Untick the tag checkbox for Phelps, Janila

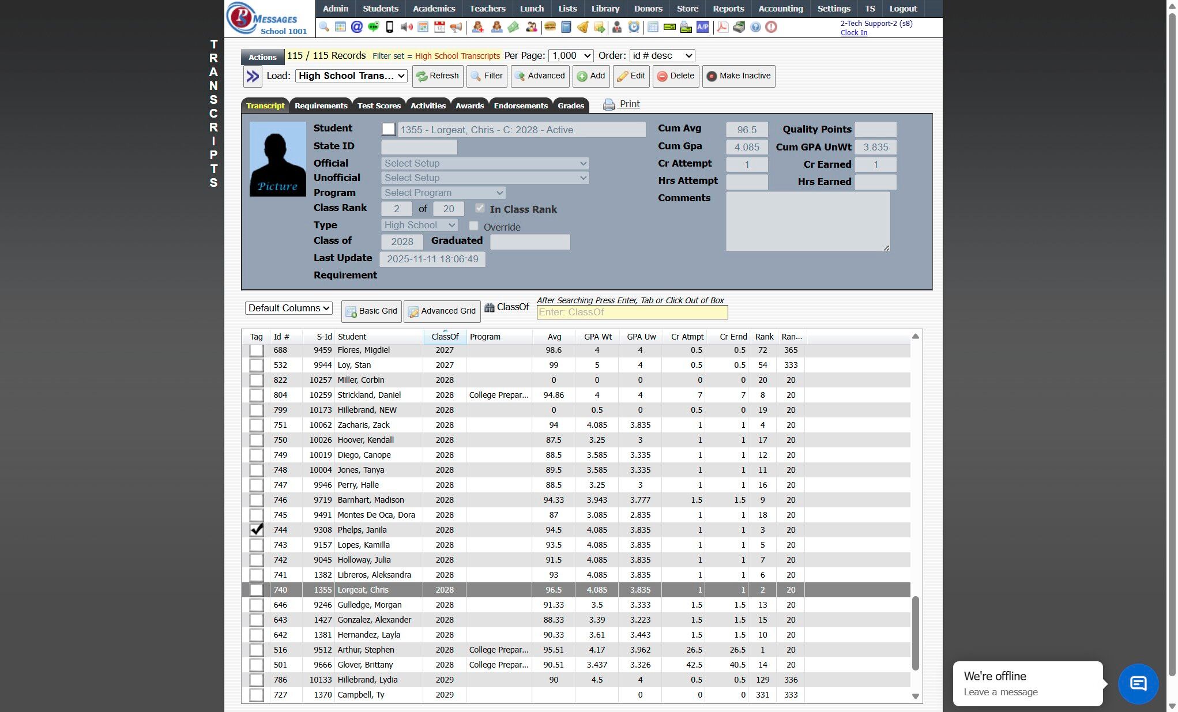pos(257,530)
